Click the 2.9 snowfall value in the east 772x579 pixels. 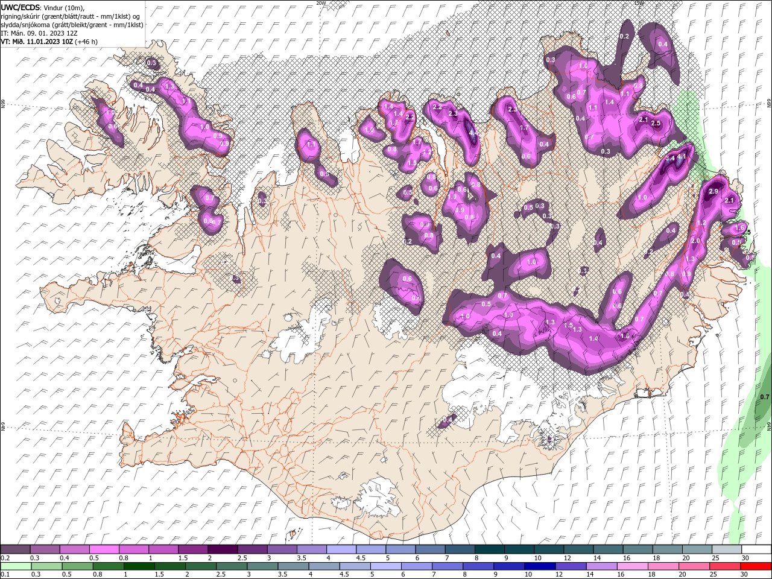tap(713, 191)
